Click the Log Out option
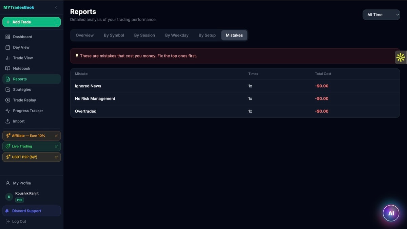The height and width of the screenshot is (229, 407). (x=19, y=222)
